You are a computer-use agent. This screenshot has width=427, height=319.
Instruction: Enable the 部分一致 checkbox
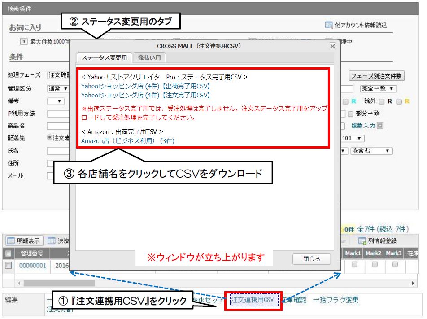[350, 114]
